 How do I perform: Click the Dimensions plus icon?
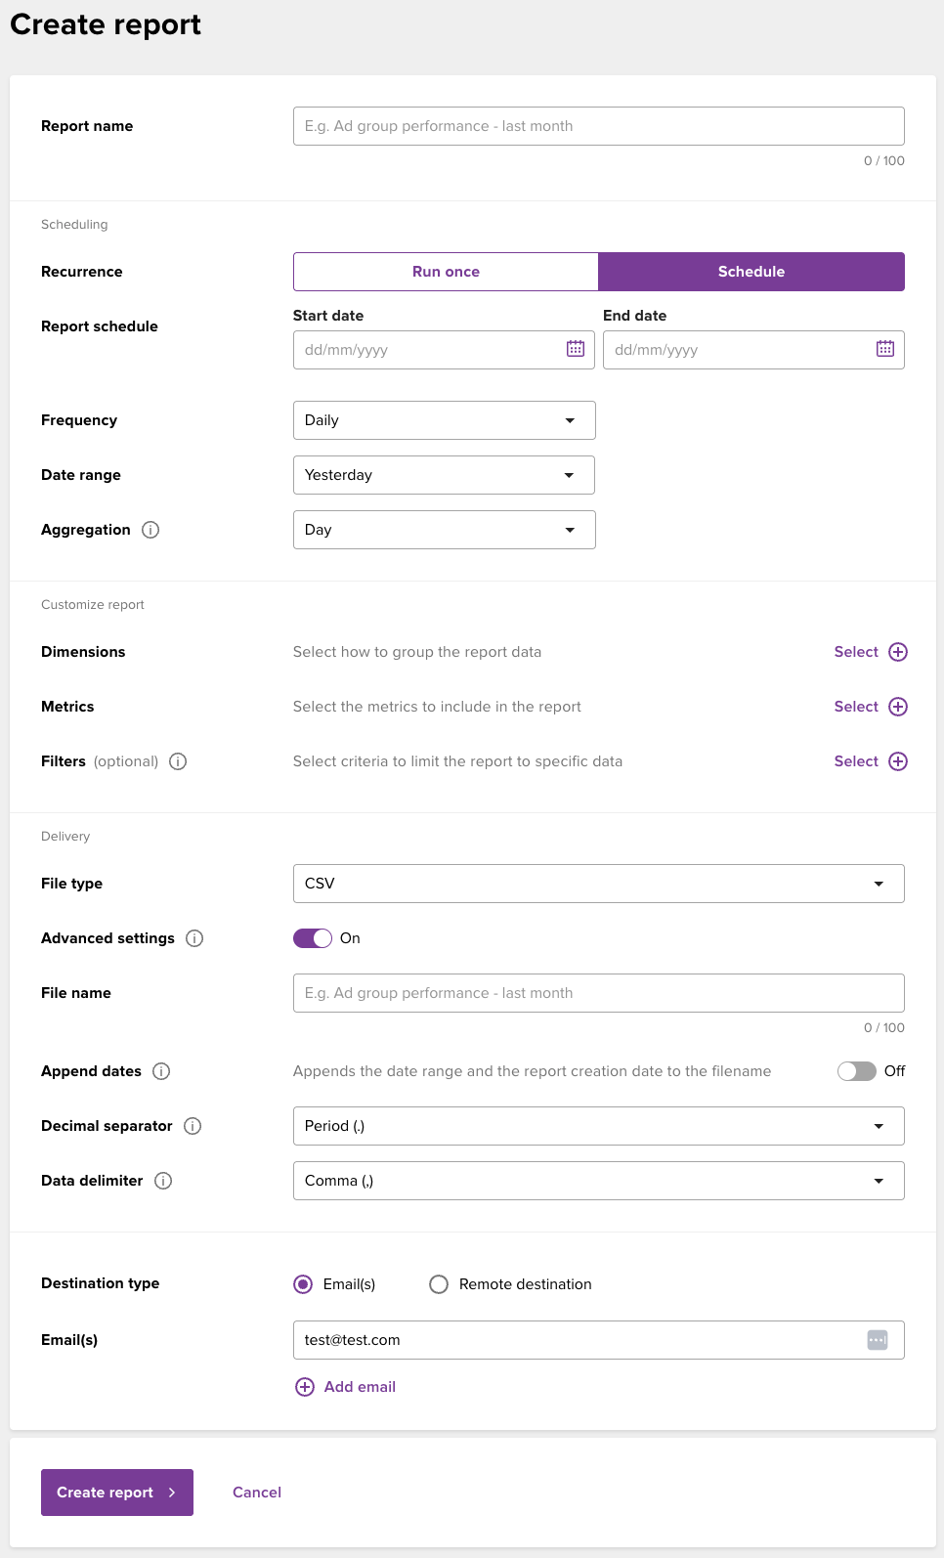tap(898, 652)
